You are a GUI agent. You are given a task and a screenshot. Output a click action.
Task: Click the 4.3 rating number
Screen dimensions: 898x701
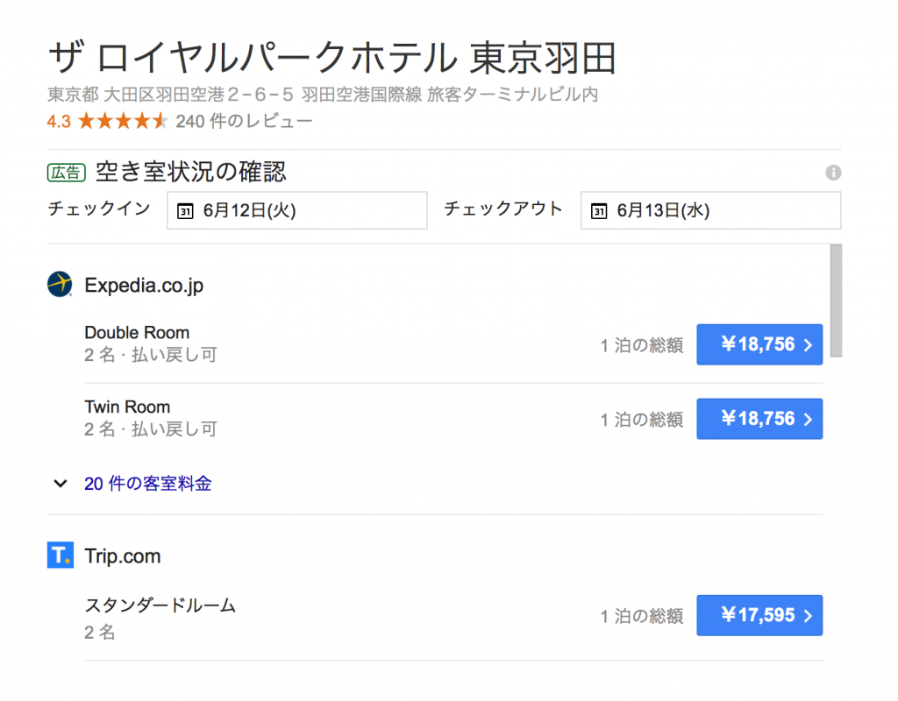[59, 121]
